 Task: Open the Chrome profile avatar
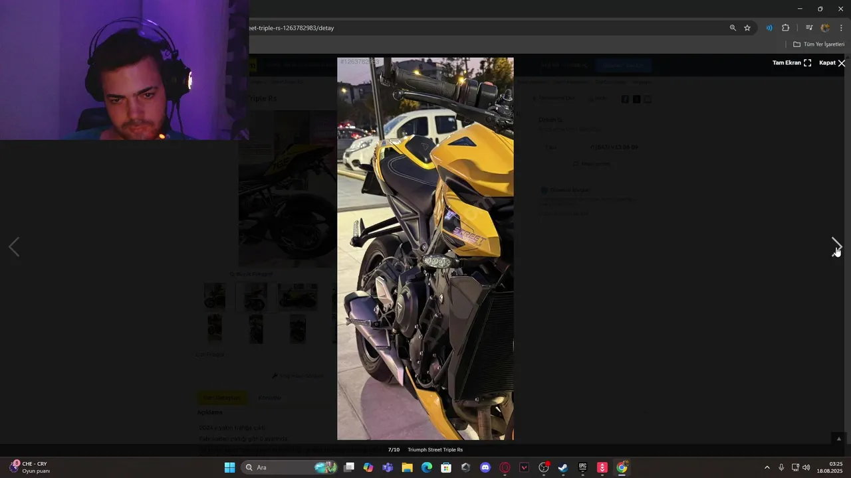coord(825,28)
